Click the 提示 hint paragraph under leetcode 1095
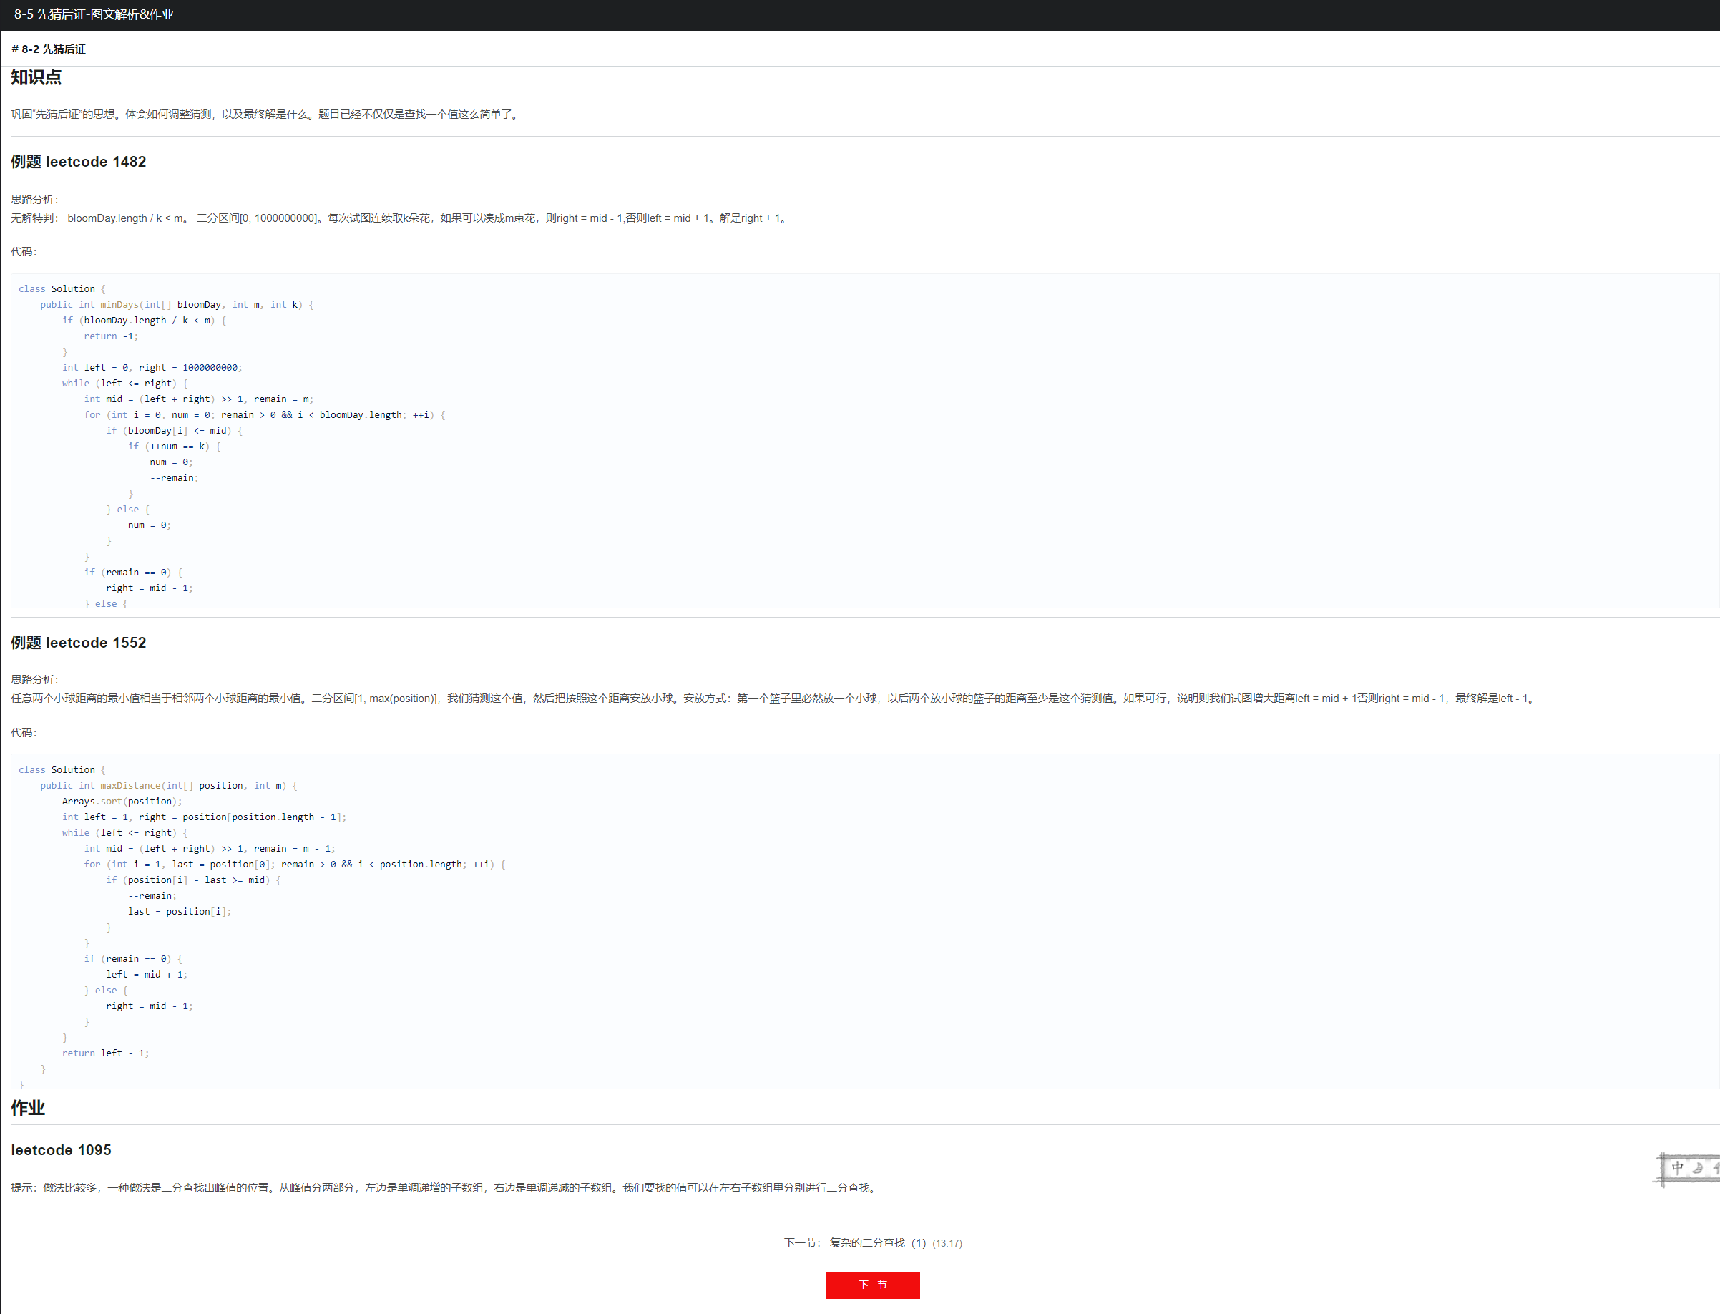The height and width of the screenshot is (1314, 1720). (444, 1187)
